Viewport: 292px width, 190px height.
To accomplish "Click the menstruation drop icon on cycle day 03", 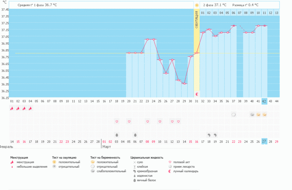I will (24, 108).
